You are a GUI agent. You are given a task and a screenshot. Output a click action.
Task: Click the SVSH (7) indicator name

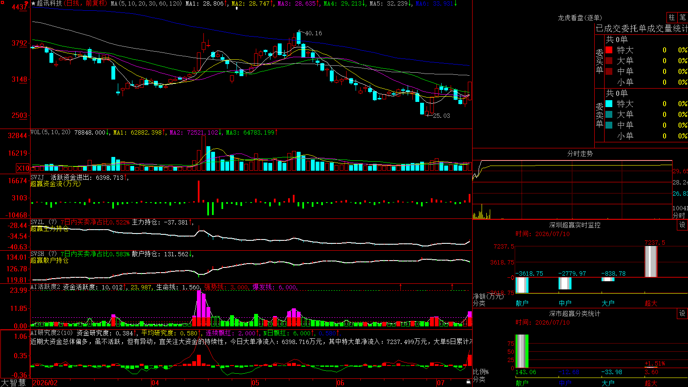pos(43,254)
